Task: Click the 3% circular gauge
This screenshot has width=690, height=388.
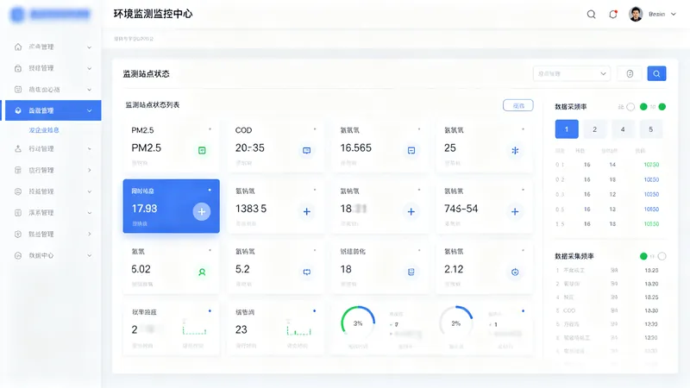Action: [x=358, y=322]
